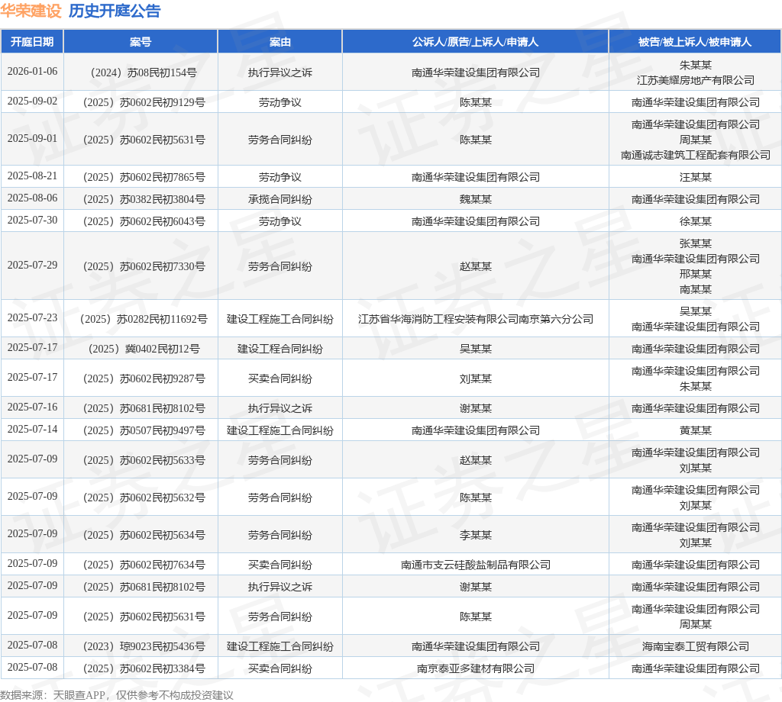Select case number (2025)苏0602民初6043号

[x=144, y=221]
